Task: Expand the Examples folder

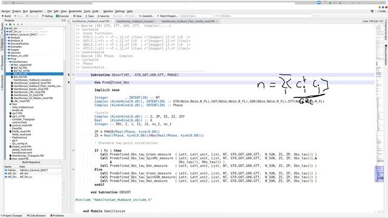Action: coord(7,47)
